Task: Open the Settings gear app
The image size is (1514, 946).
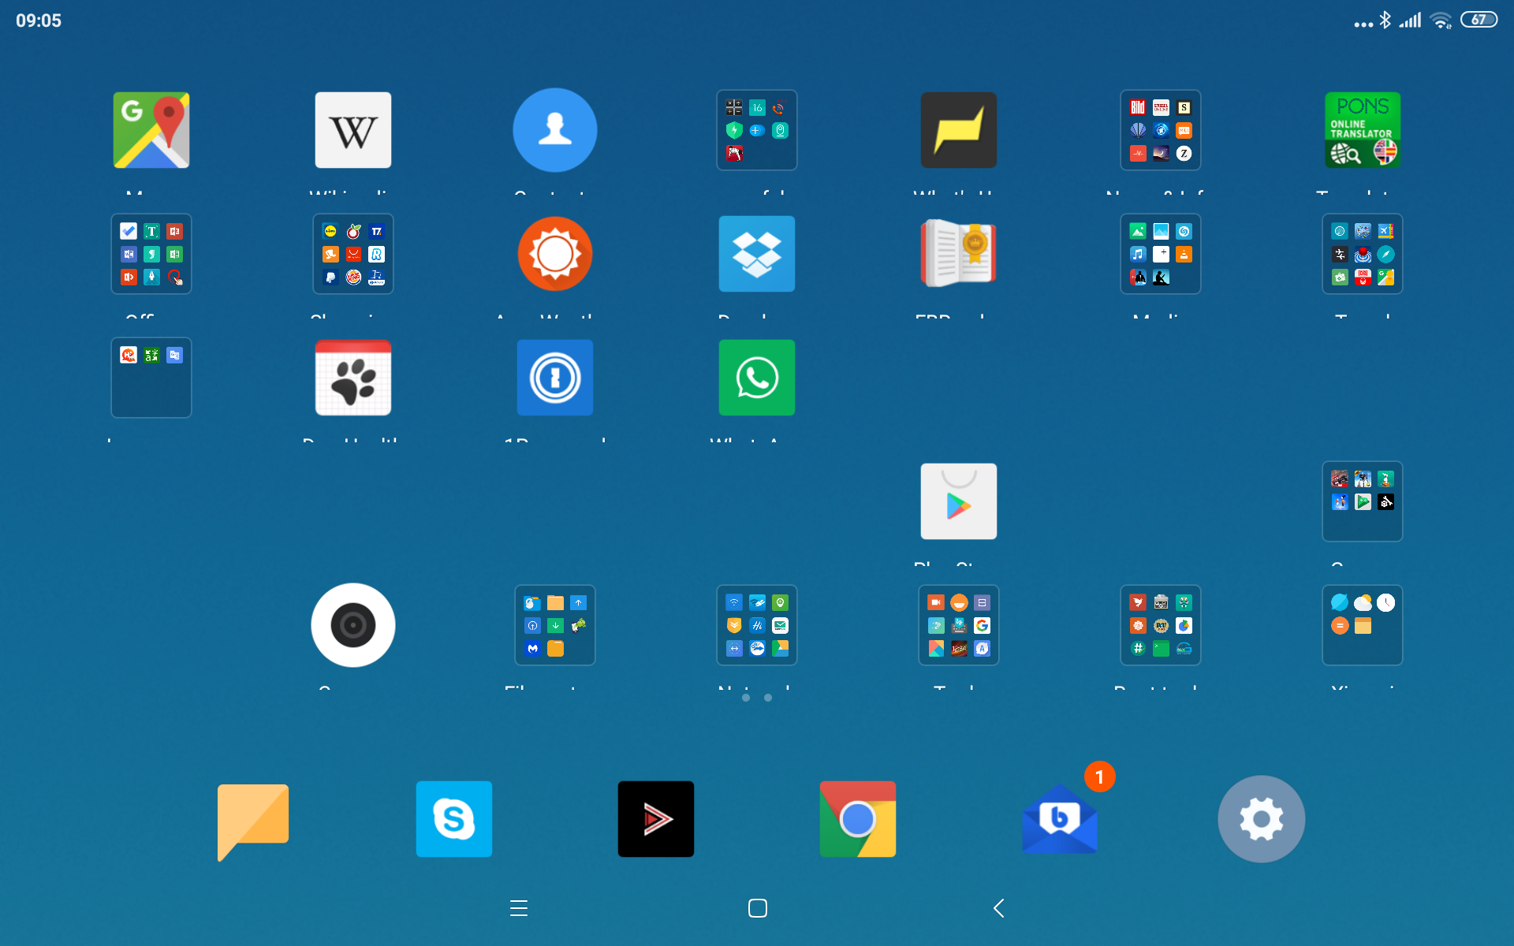Action: click(1262, 819)
